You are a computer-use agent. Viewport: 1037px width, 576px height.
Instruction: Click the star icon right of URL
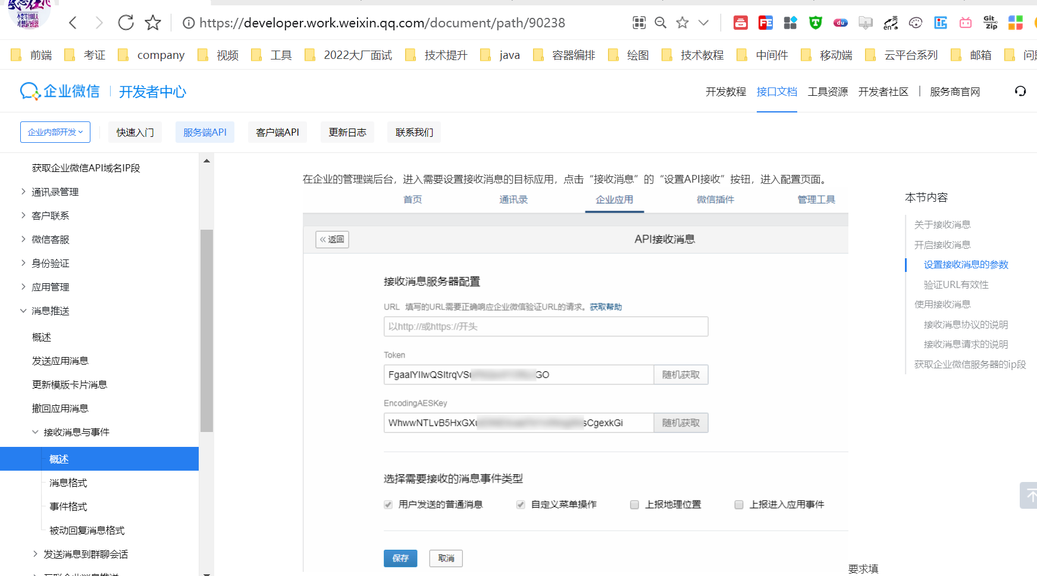point(682,23)
